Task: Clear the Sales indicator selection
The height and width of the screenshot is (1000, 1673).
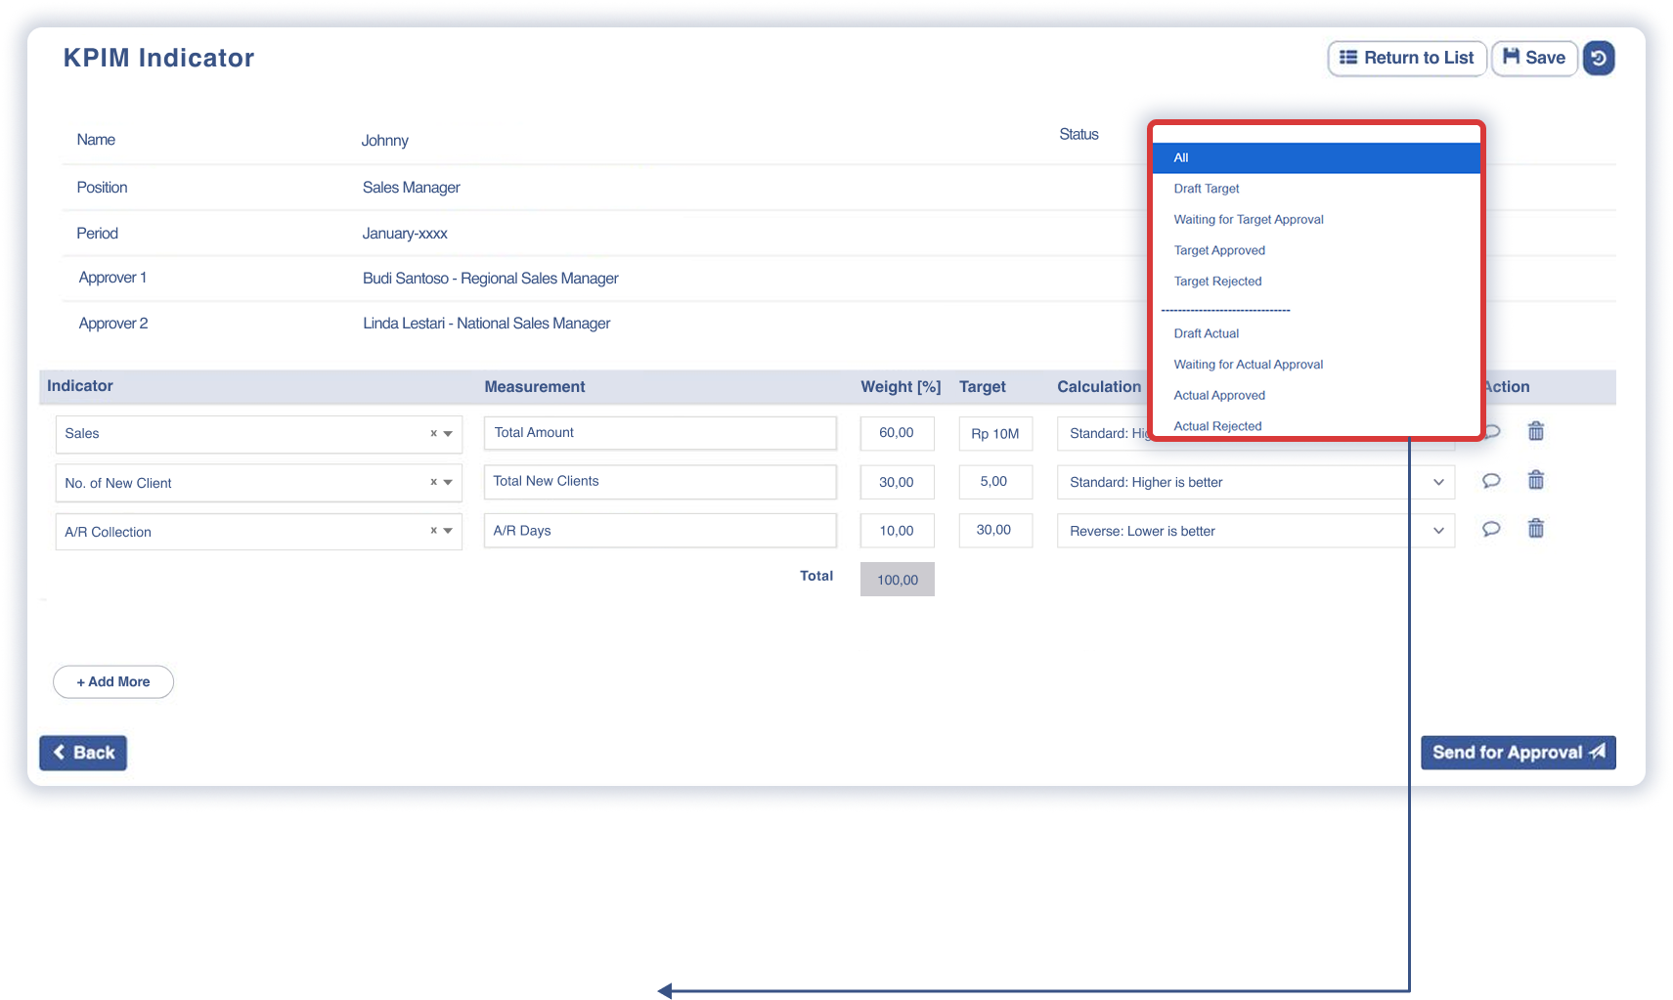Action: coord(433,434)
